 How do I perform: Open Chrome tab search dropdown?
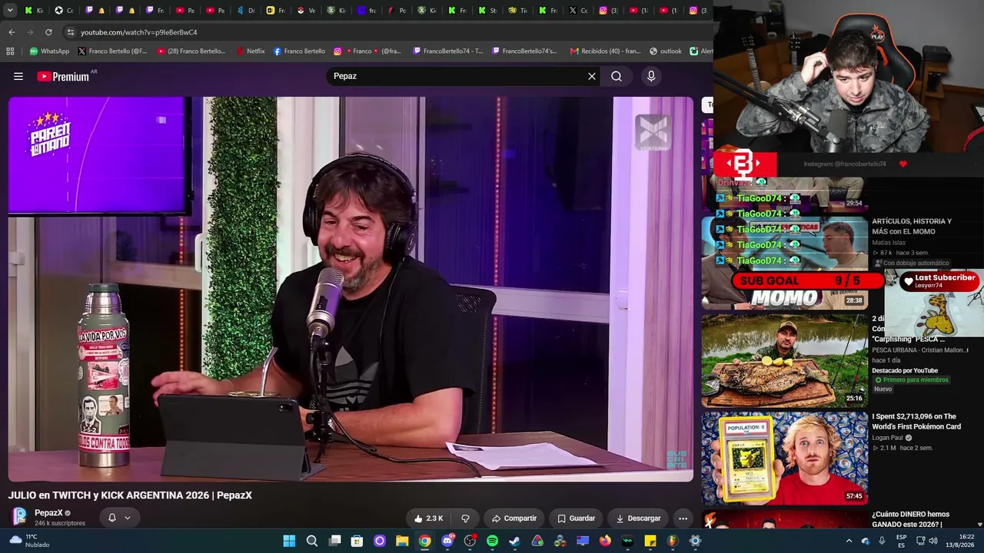click(x=10, y=10)
